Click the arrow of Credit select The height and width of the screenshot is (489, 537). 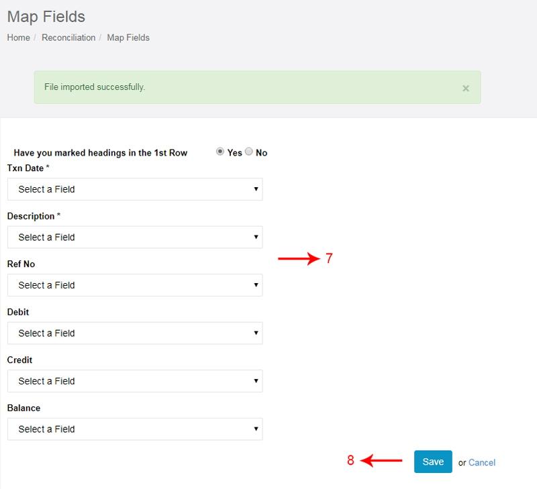tap(256, 380)
